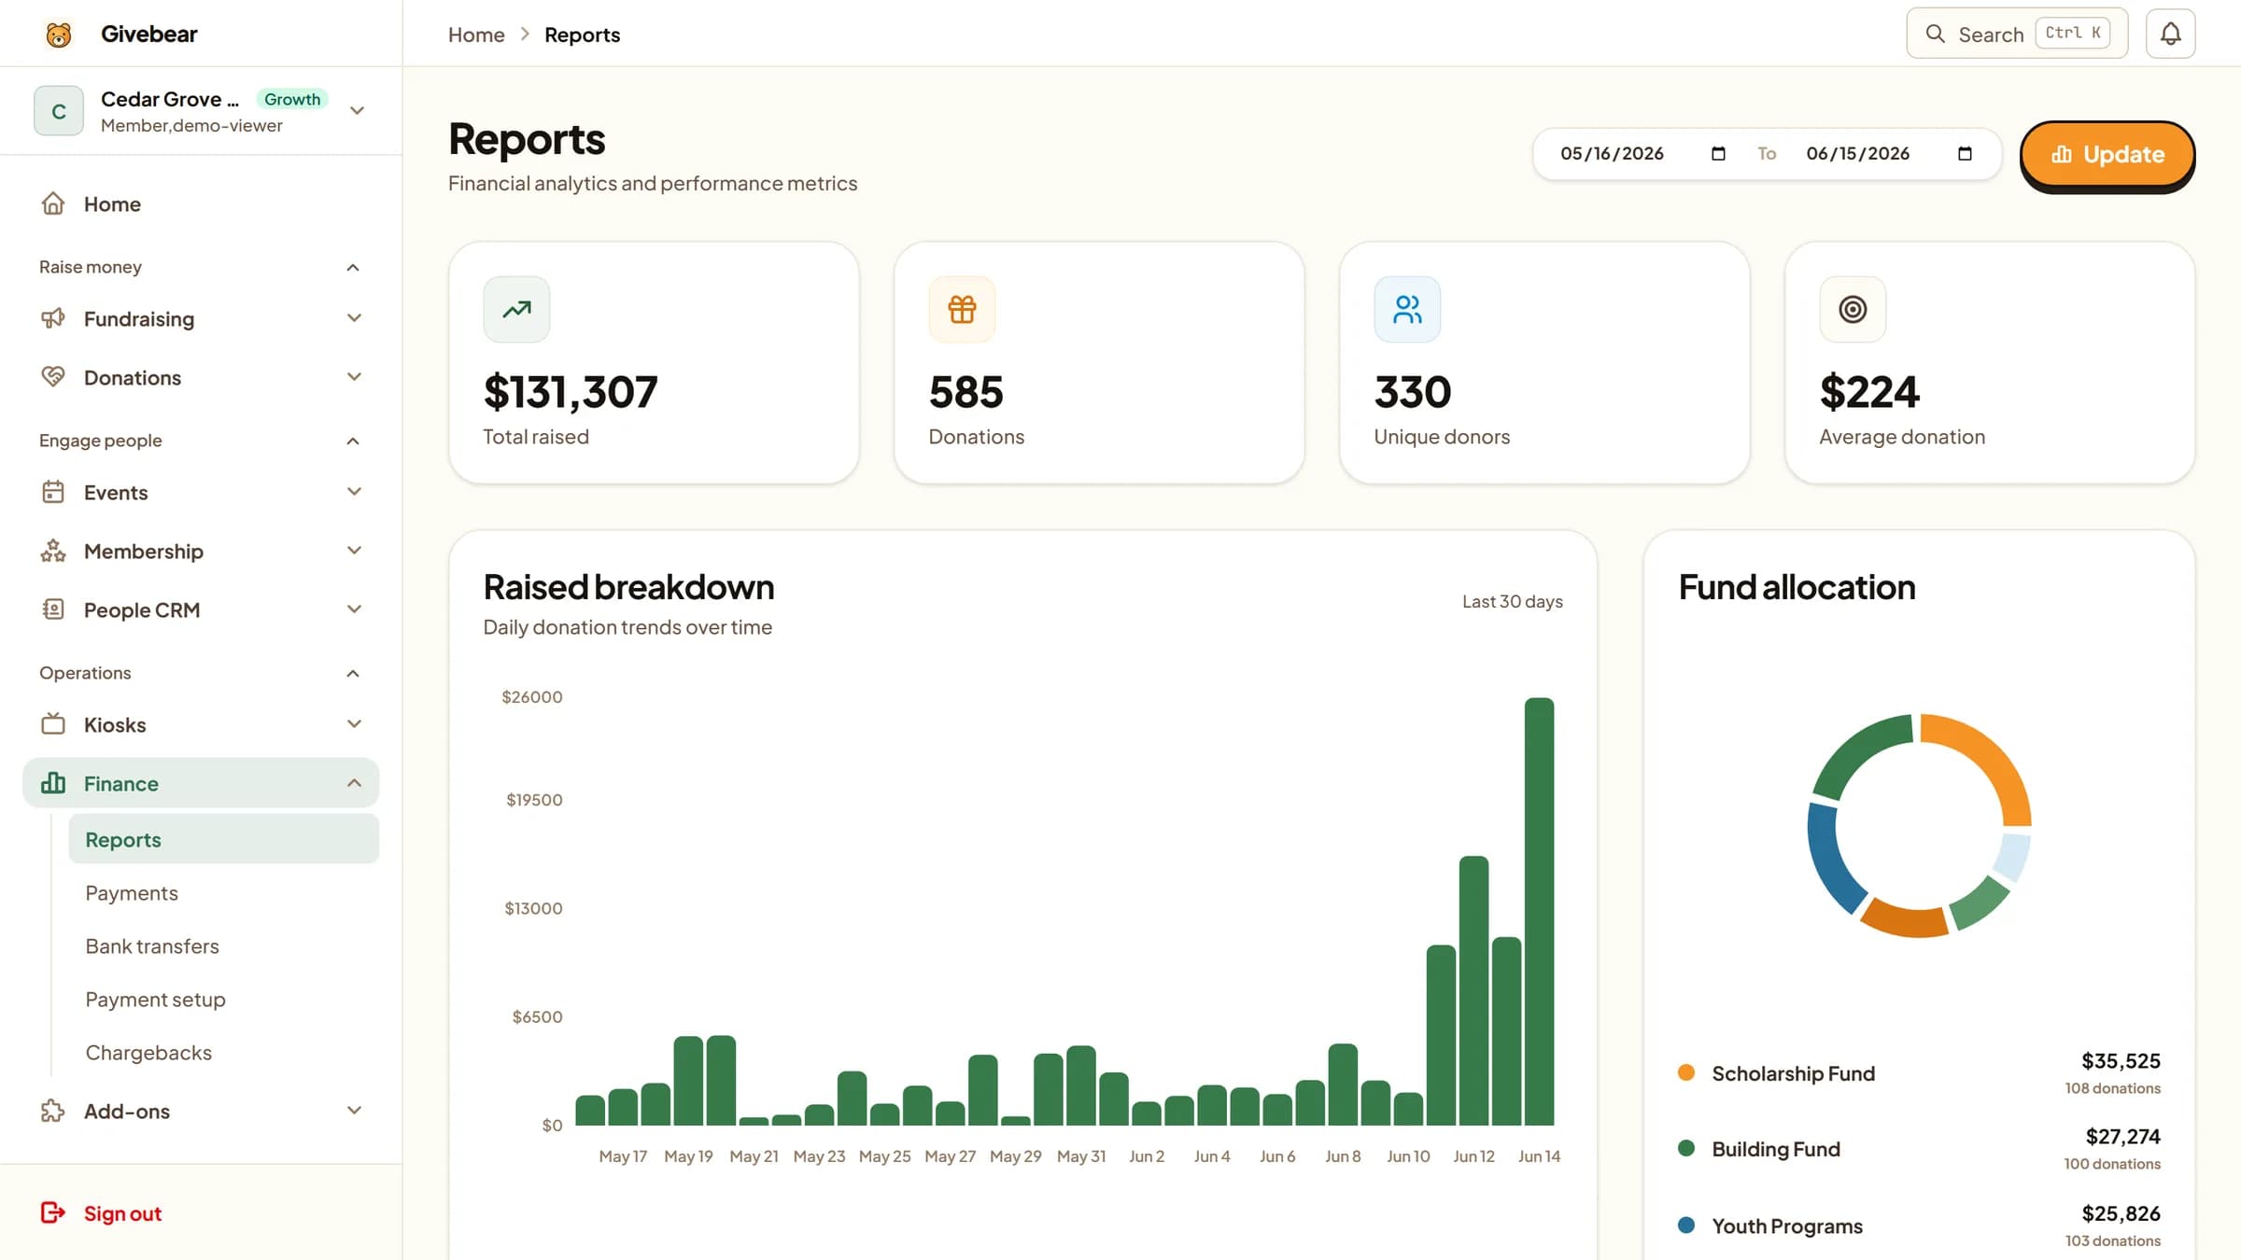Click the Fundraising megaphone icon
The width and height of the screenshot is (2241, 1260).
(53, 318)
